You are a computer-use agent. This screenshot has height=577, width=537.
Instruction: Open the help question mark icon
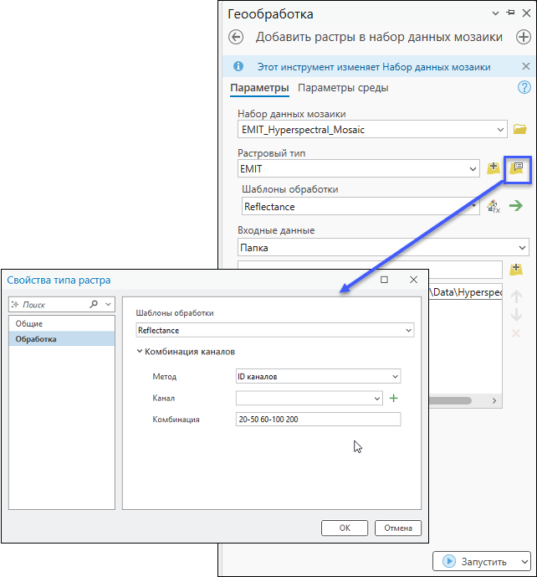[524, 88]
